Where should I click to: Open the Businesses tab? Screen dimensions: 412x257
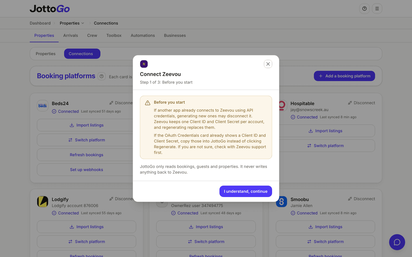click(175, 35)
